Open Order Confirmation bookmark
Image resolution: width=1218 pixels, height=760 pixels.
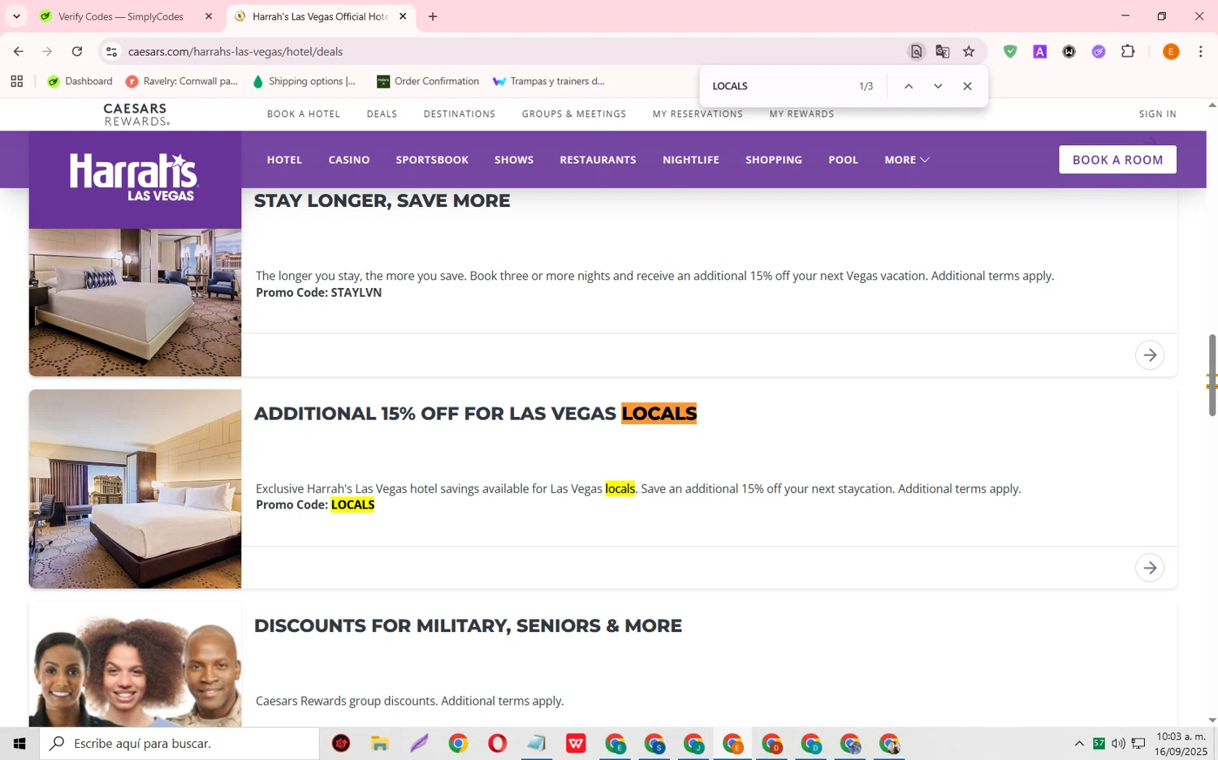428,81
